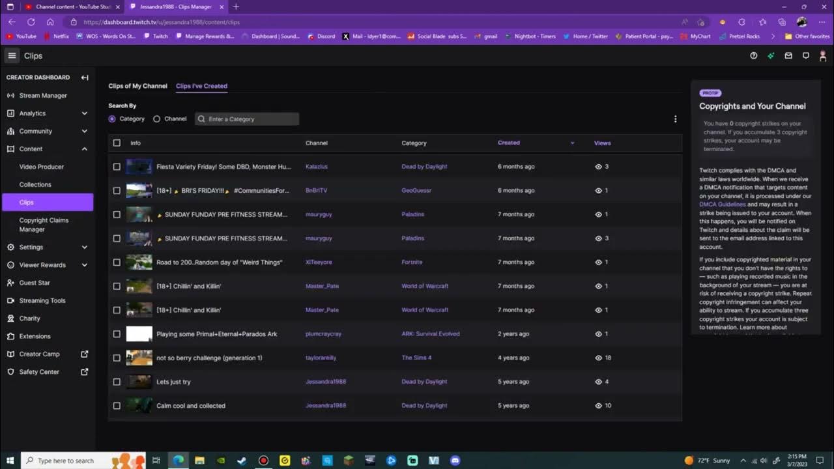Image resolution: width=834 pixels, height=469 pixels.
Task: Open Creator Camp external link icon
Action: [84, 354]
